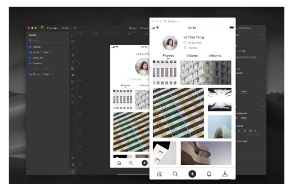Click the search icon on the editor canvas
Screen dimensions: 292x193
tap(131, 163)
